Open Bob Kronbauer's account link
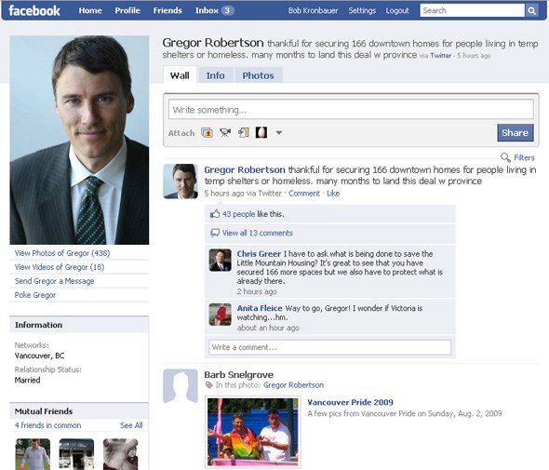The width and height of the screenshot is (549, 470). pyautogui.click(x=313, y=10)
